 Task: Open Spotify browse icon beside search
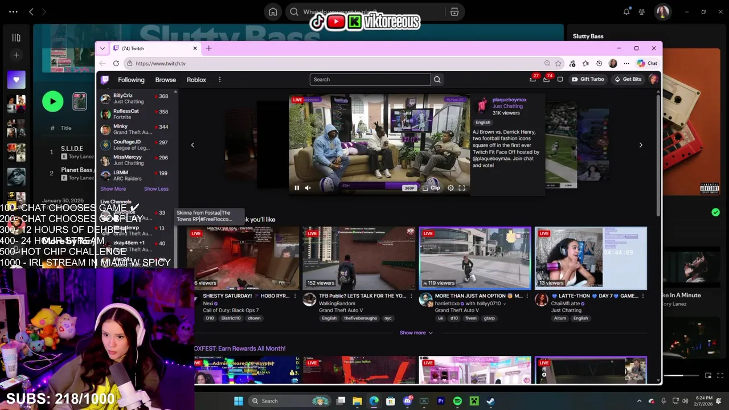pos(454,12)
